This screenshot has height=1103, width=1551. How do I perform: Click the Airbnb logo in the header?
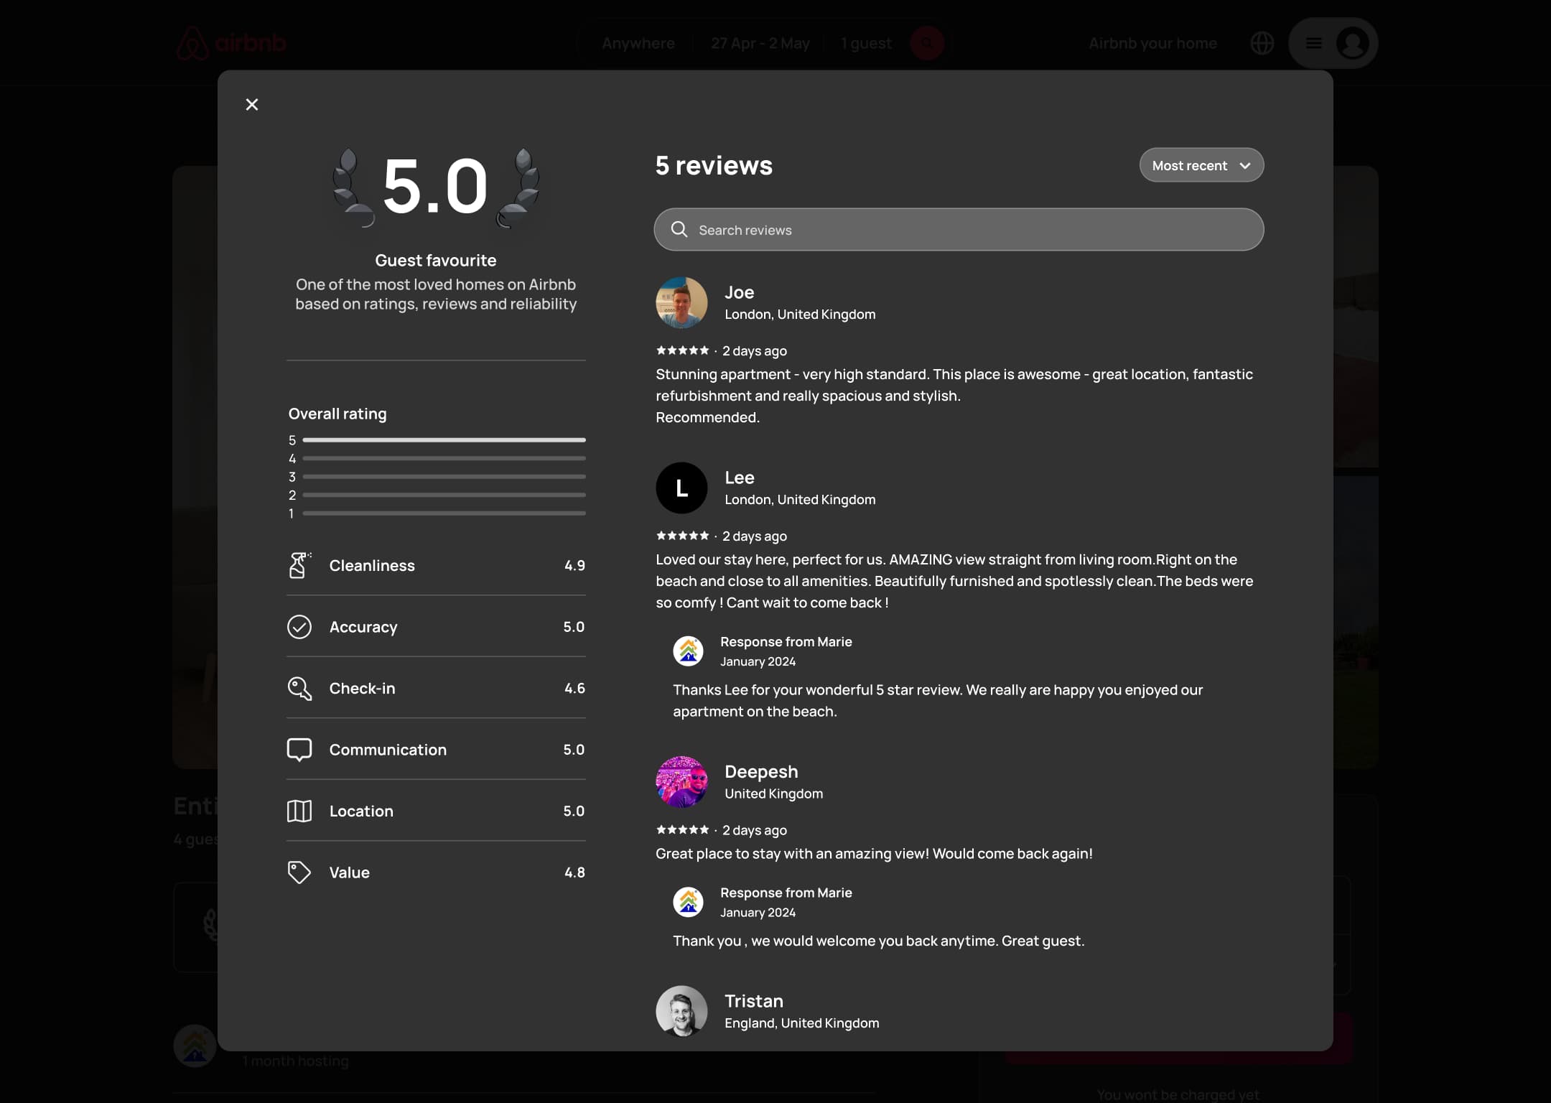(231, 43)
